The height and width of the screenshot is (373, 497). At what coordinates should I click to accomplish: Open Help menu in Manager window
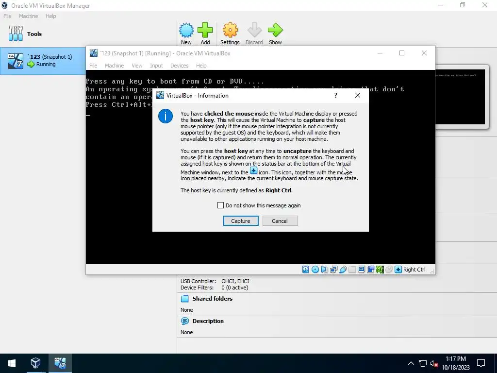pos(50,16)
